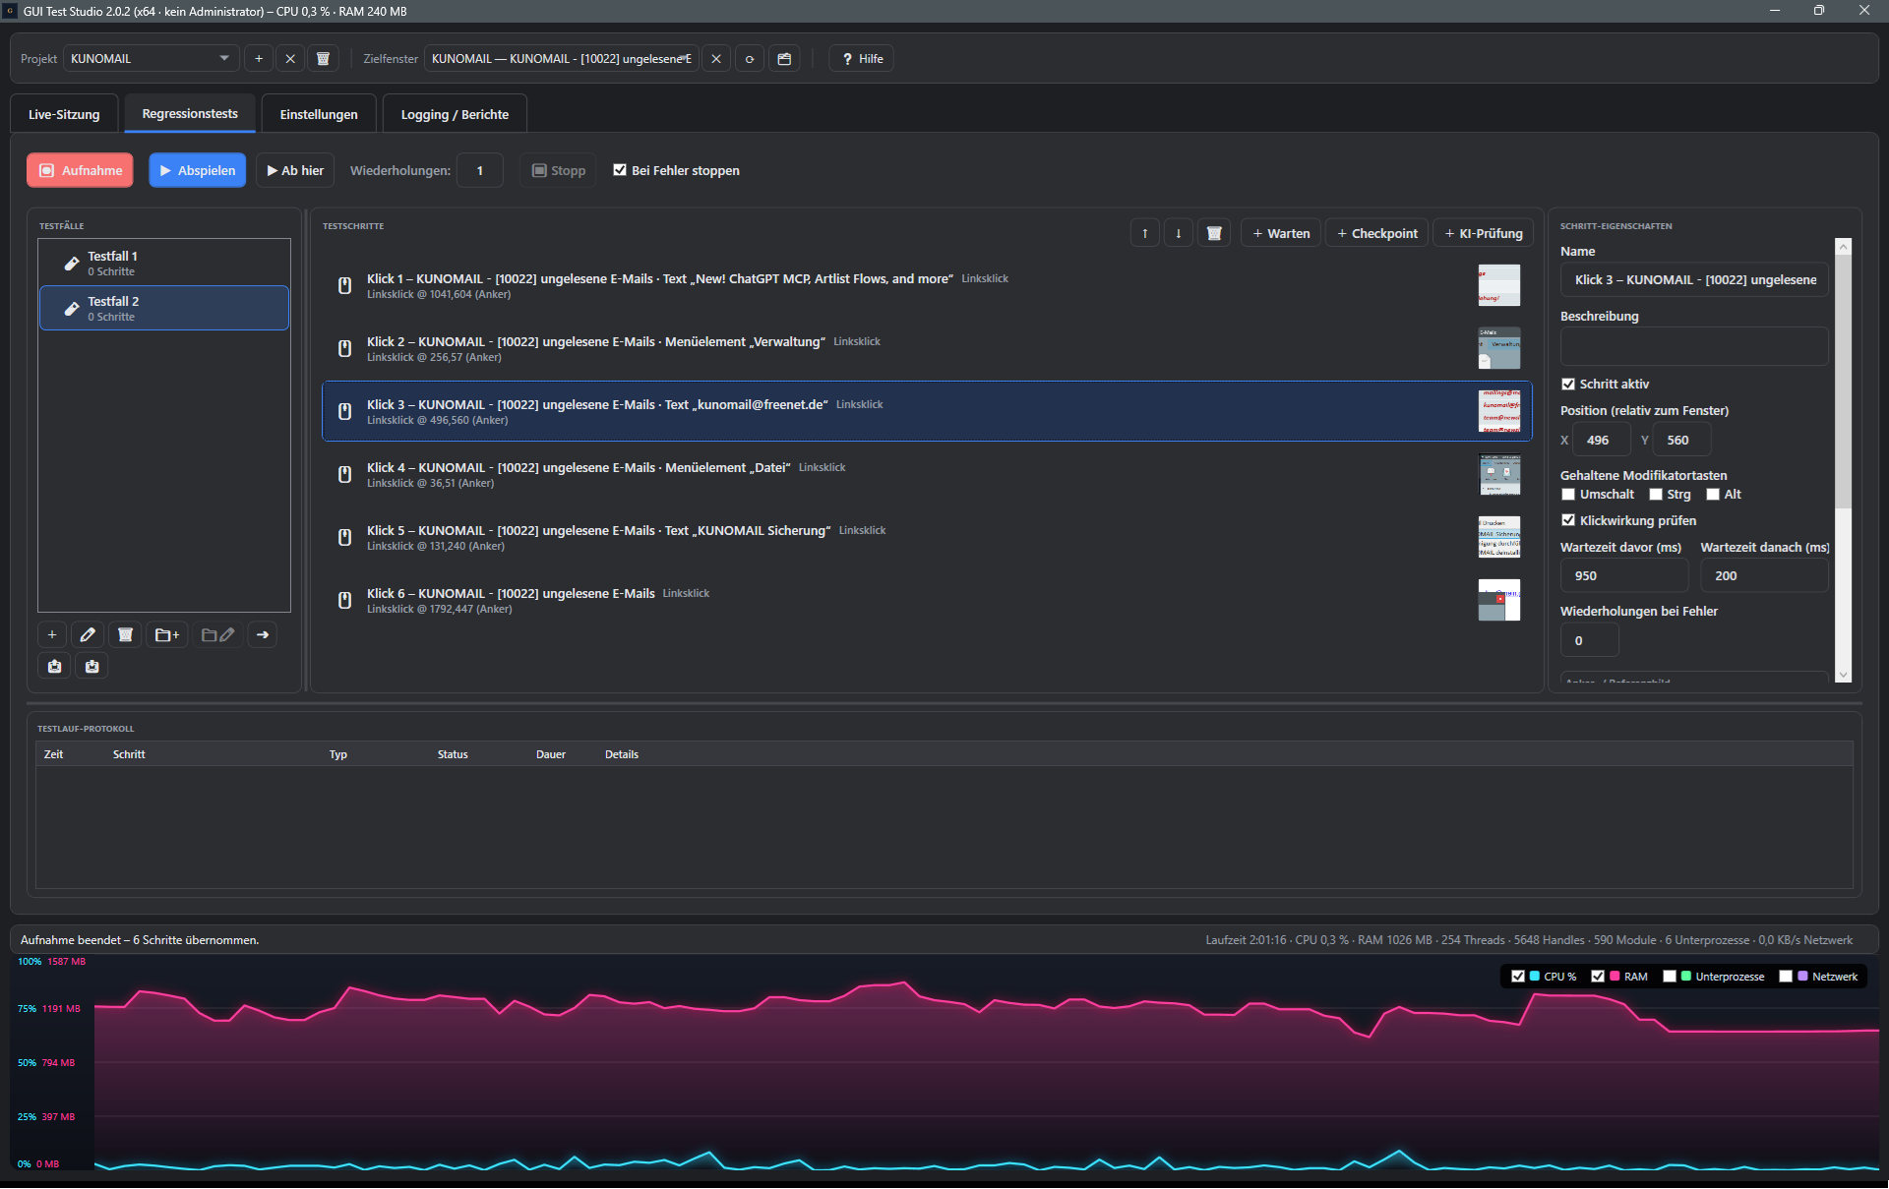Viewport: 1889px width, 1189px height.
Task: Toggle the RAM graph series checkbox
Action: tap(1598, 977)
